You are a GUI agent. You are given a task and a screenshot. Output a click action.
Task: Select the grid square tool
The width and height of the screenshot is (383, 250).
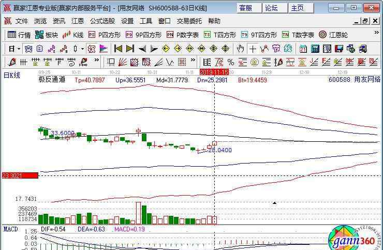point(182,62)
